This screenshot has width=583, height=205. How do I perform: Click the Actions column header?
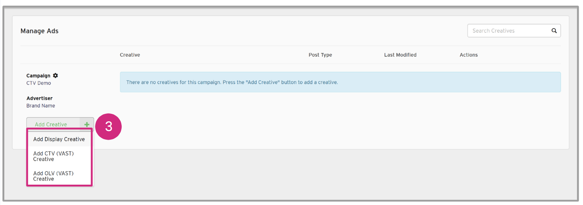coord(468,55)
